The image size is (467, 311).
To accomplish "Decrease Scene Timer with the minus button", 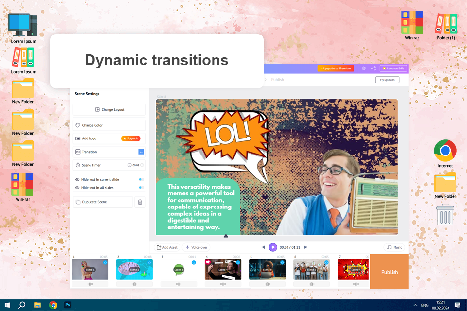I will (129, 165).
